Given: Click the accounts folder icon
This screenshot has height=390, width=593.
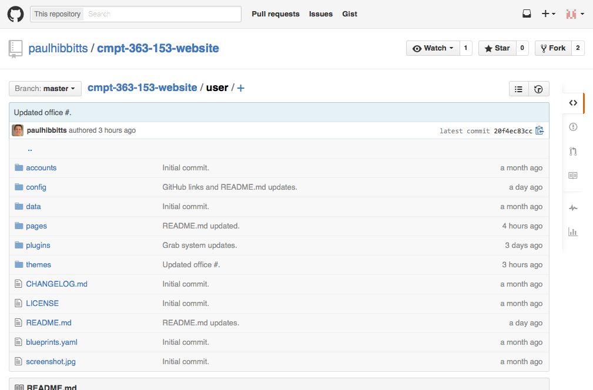Looking at the screenshot, I should (19, 167).
